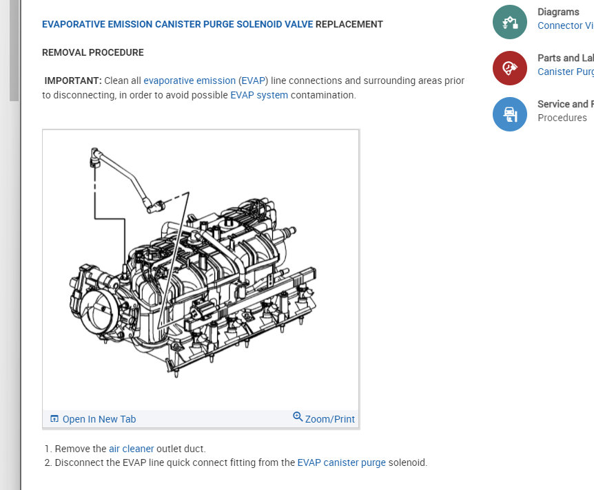Screen dimensions: 594x490
Task: Open the Canister Purge link under Parts
Action: click(x=566, y=72)
